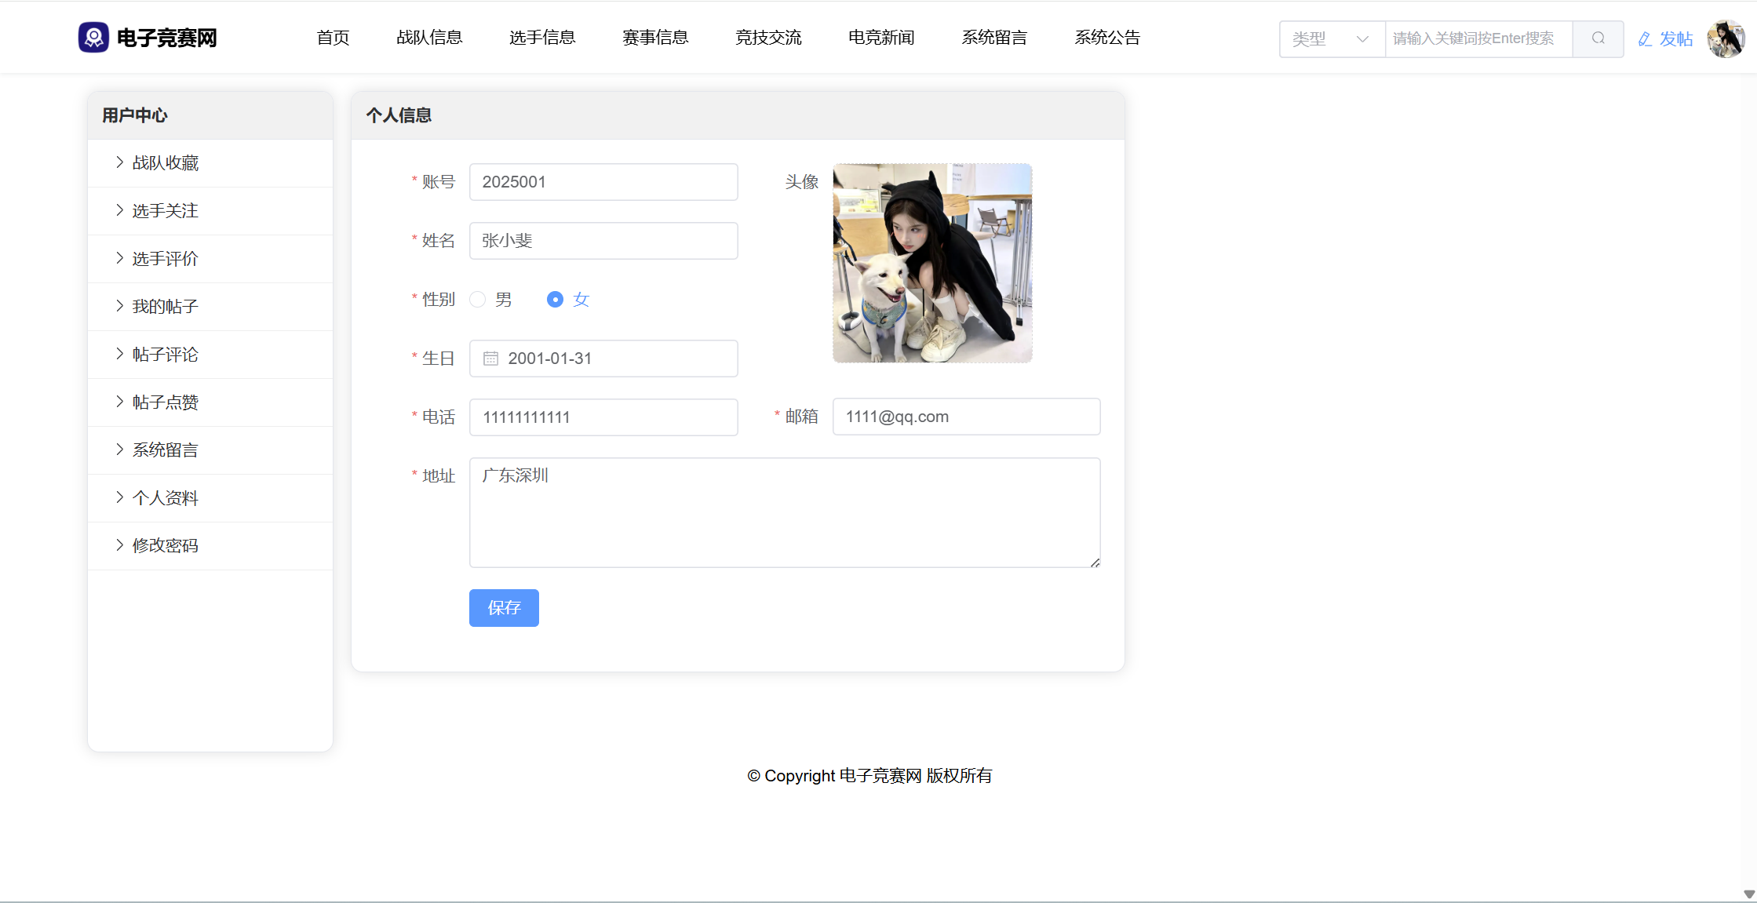Click the 发帖 link
Image resolution: width=1757 pixels, height=903 pixels.
[1675, 39]
